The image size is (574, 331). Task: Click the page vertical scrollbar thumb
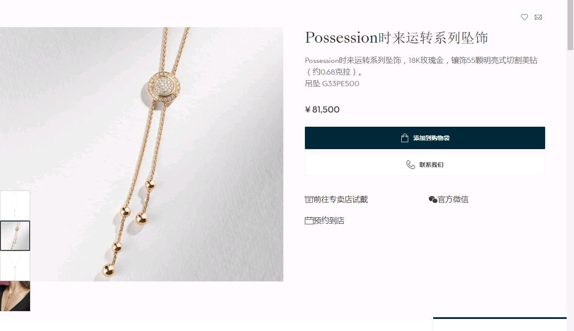(x=570, y=25)
